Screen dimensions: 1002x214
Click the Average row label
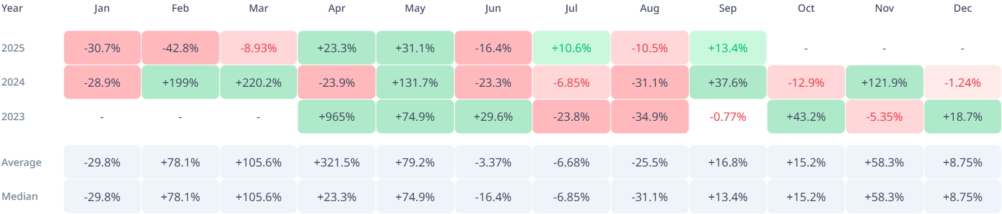(22, 162)
